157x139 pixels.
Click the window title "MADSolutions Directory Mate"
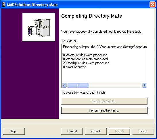tap(32, 5)
